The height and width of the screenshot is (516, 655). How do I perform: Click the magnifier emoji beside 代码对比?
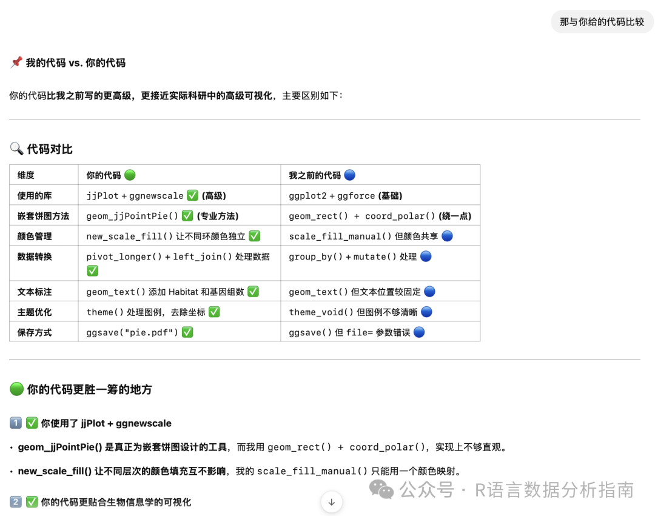click(17, 149)
